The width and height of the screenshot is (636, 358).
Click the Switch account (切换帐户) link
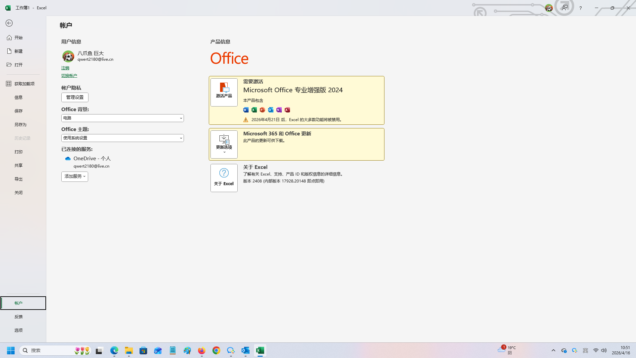[69, 76]
